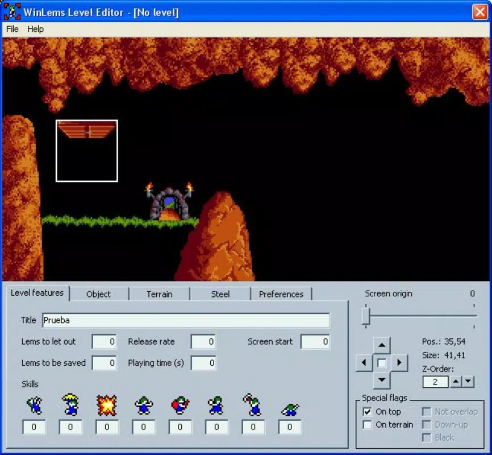The width and height of the screenshot is (492, 455).
Task: Switch to the Preferences tab
Action: (x=281, y=294)
